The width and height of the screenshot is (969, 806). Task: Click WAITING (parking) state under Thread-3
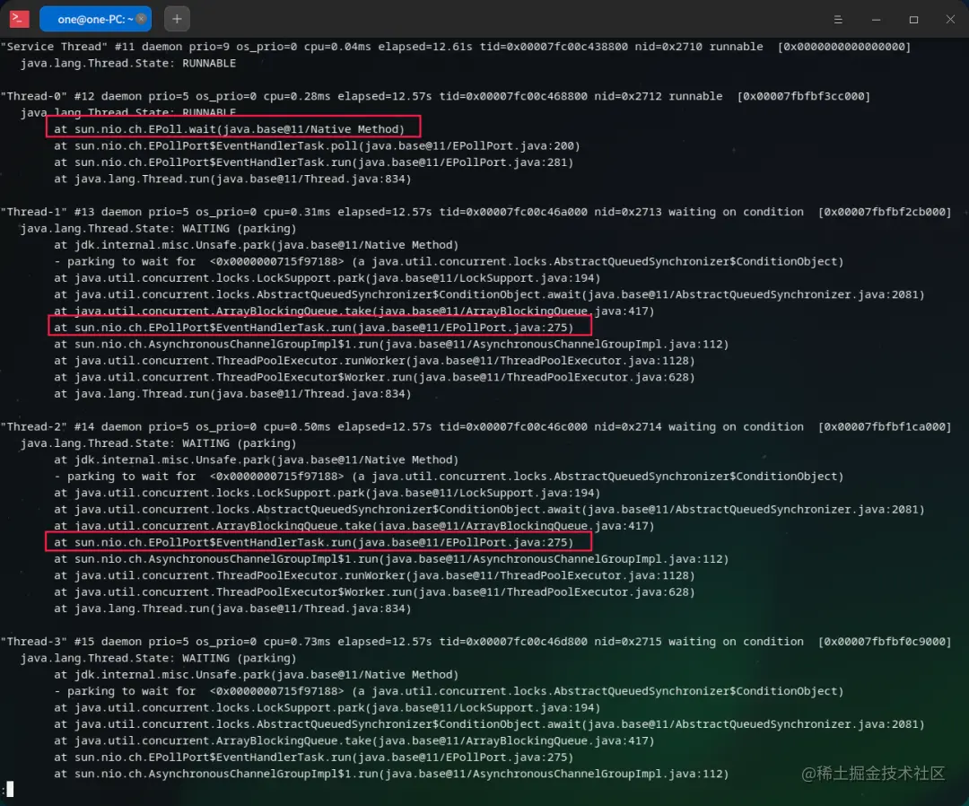[x=158, y=658]
